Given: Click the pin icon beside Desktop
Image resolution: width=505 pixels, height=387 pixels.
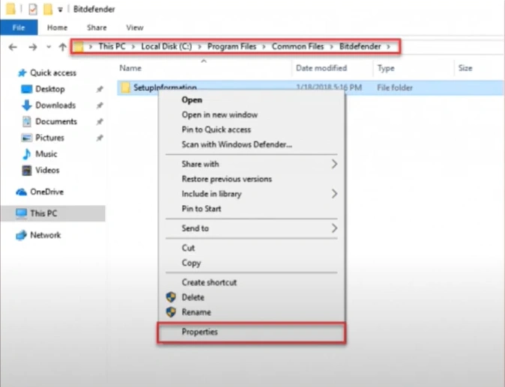Looking at the screenshot, I should [x=100, y=89].
